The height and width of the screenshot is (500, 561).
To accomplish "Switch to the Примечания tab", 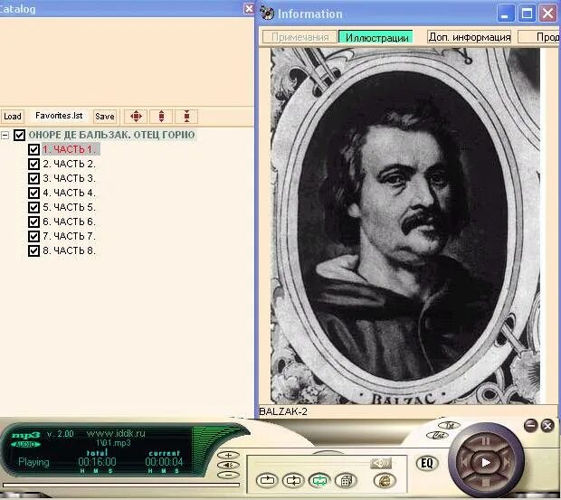I will [x=300, y=37].
